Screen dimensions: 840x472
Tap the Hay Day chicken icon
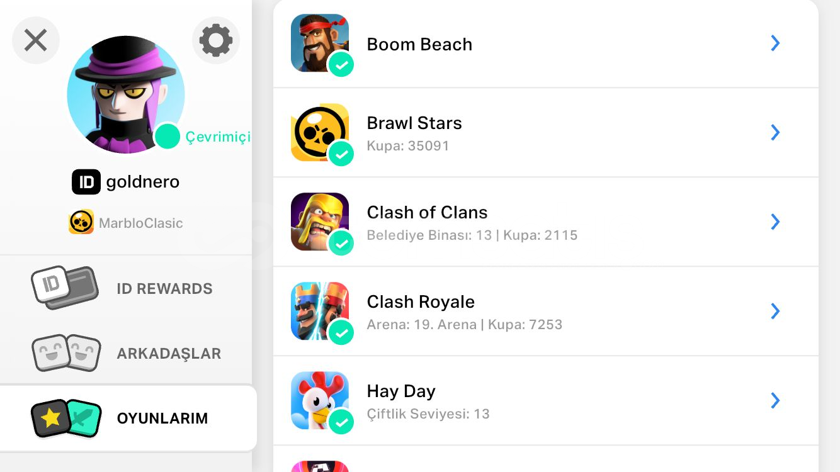319,399
